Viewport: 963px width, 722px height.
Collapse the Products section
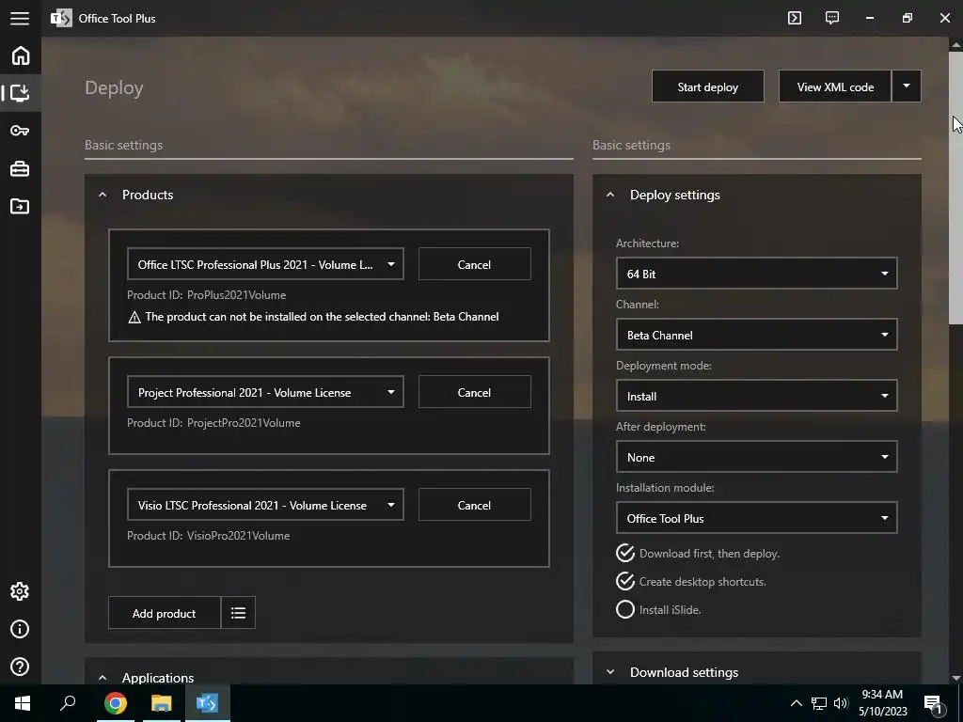103,195
